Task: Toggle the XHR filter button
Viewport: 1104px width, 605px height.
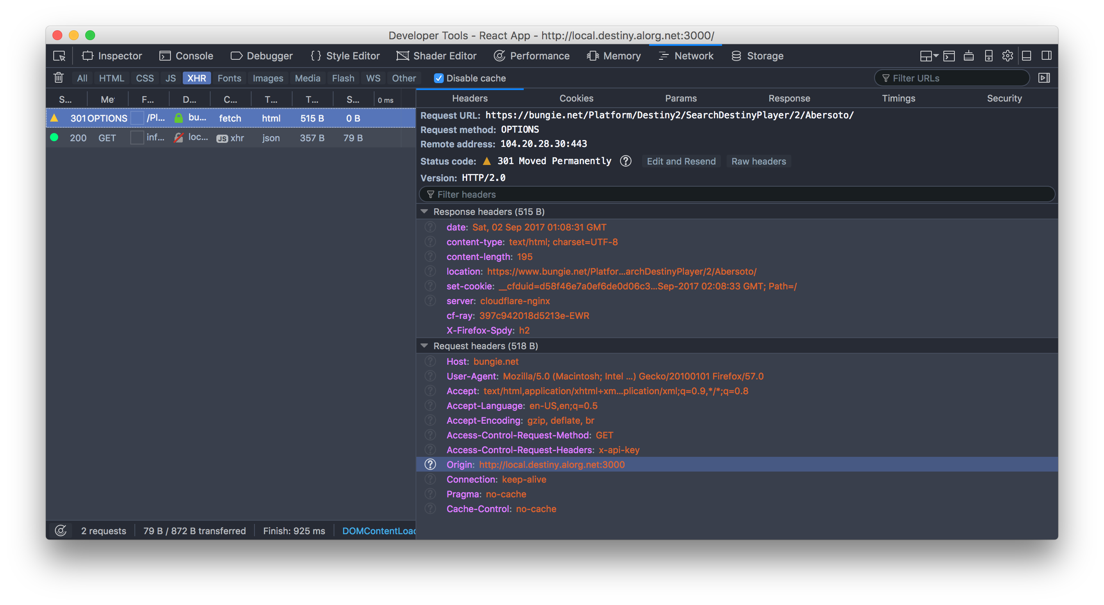Action: tap(196, 78)
